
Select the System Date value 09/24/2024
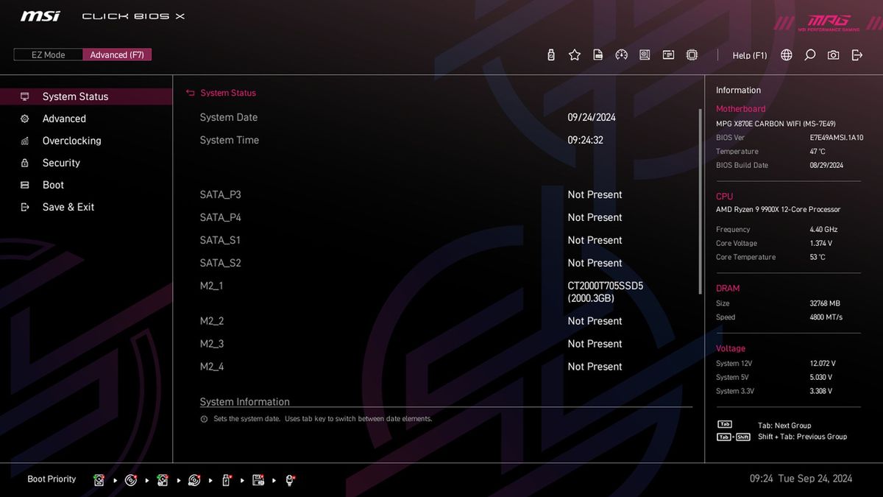click(x=592, y=117)
